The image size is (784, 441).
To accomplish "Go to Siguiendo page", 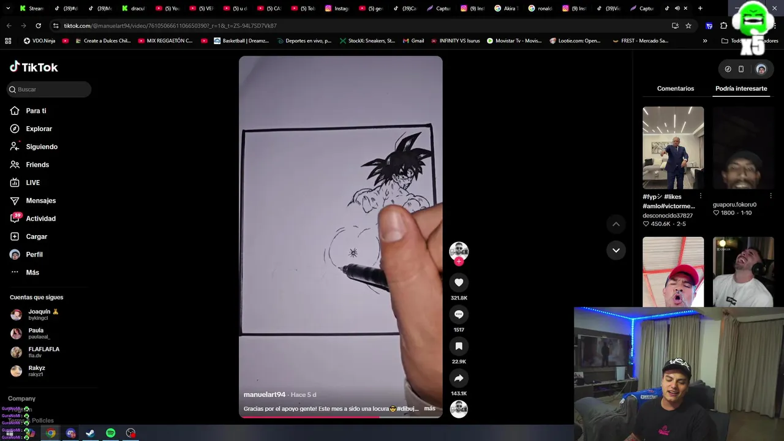I will click(x=42, y=147).
